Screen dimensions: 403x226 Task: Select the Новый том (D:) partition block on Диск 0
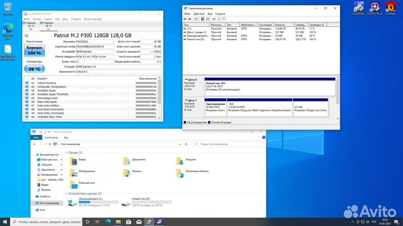tap(270, 86)
